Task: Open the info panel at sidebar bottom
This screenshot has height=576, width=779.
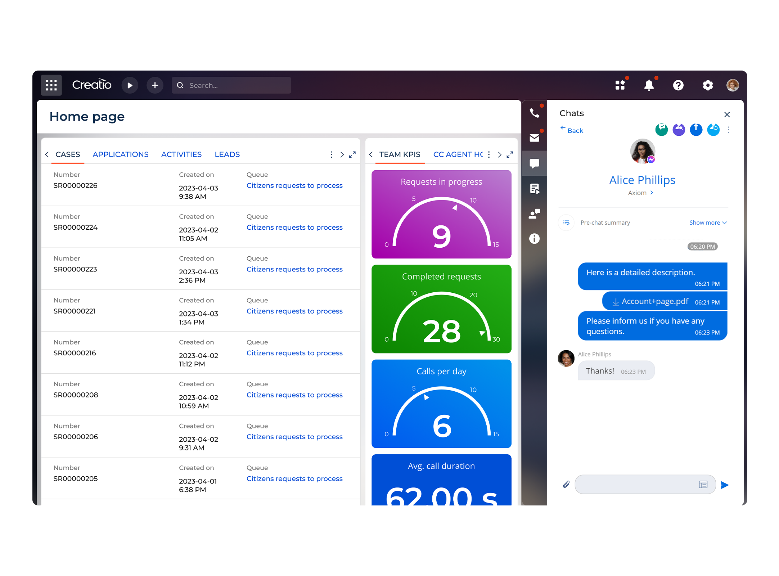Action: point(534,239)
